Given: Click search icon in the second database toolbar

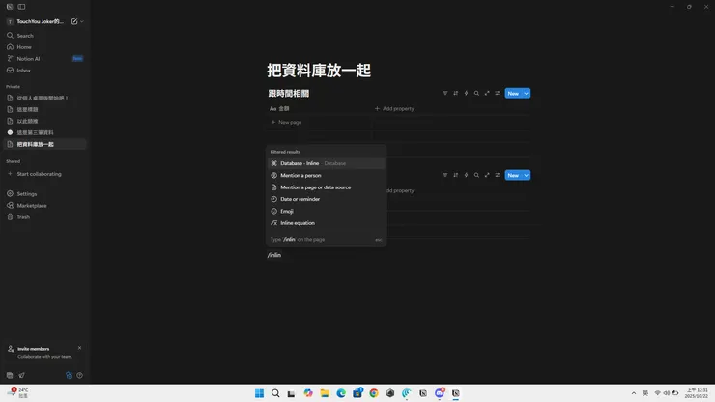Looking at the screenshot, I should tap(476, 175).
